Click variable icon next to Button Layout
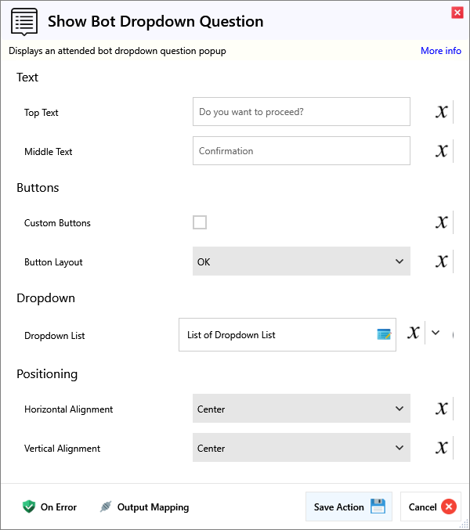The image size is (470, 530). [x=442, y=261]
